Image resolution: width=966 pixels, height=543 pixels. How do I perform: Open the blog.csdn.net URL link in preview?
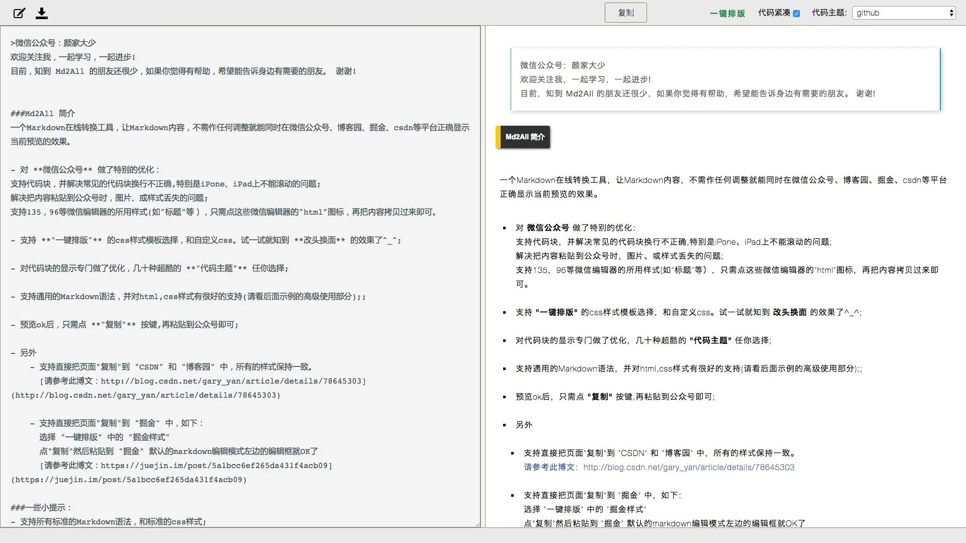click(688, 467)
